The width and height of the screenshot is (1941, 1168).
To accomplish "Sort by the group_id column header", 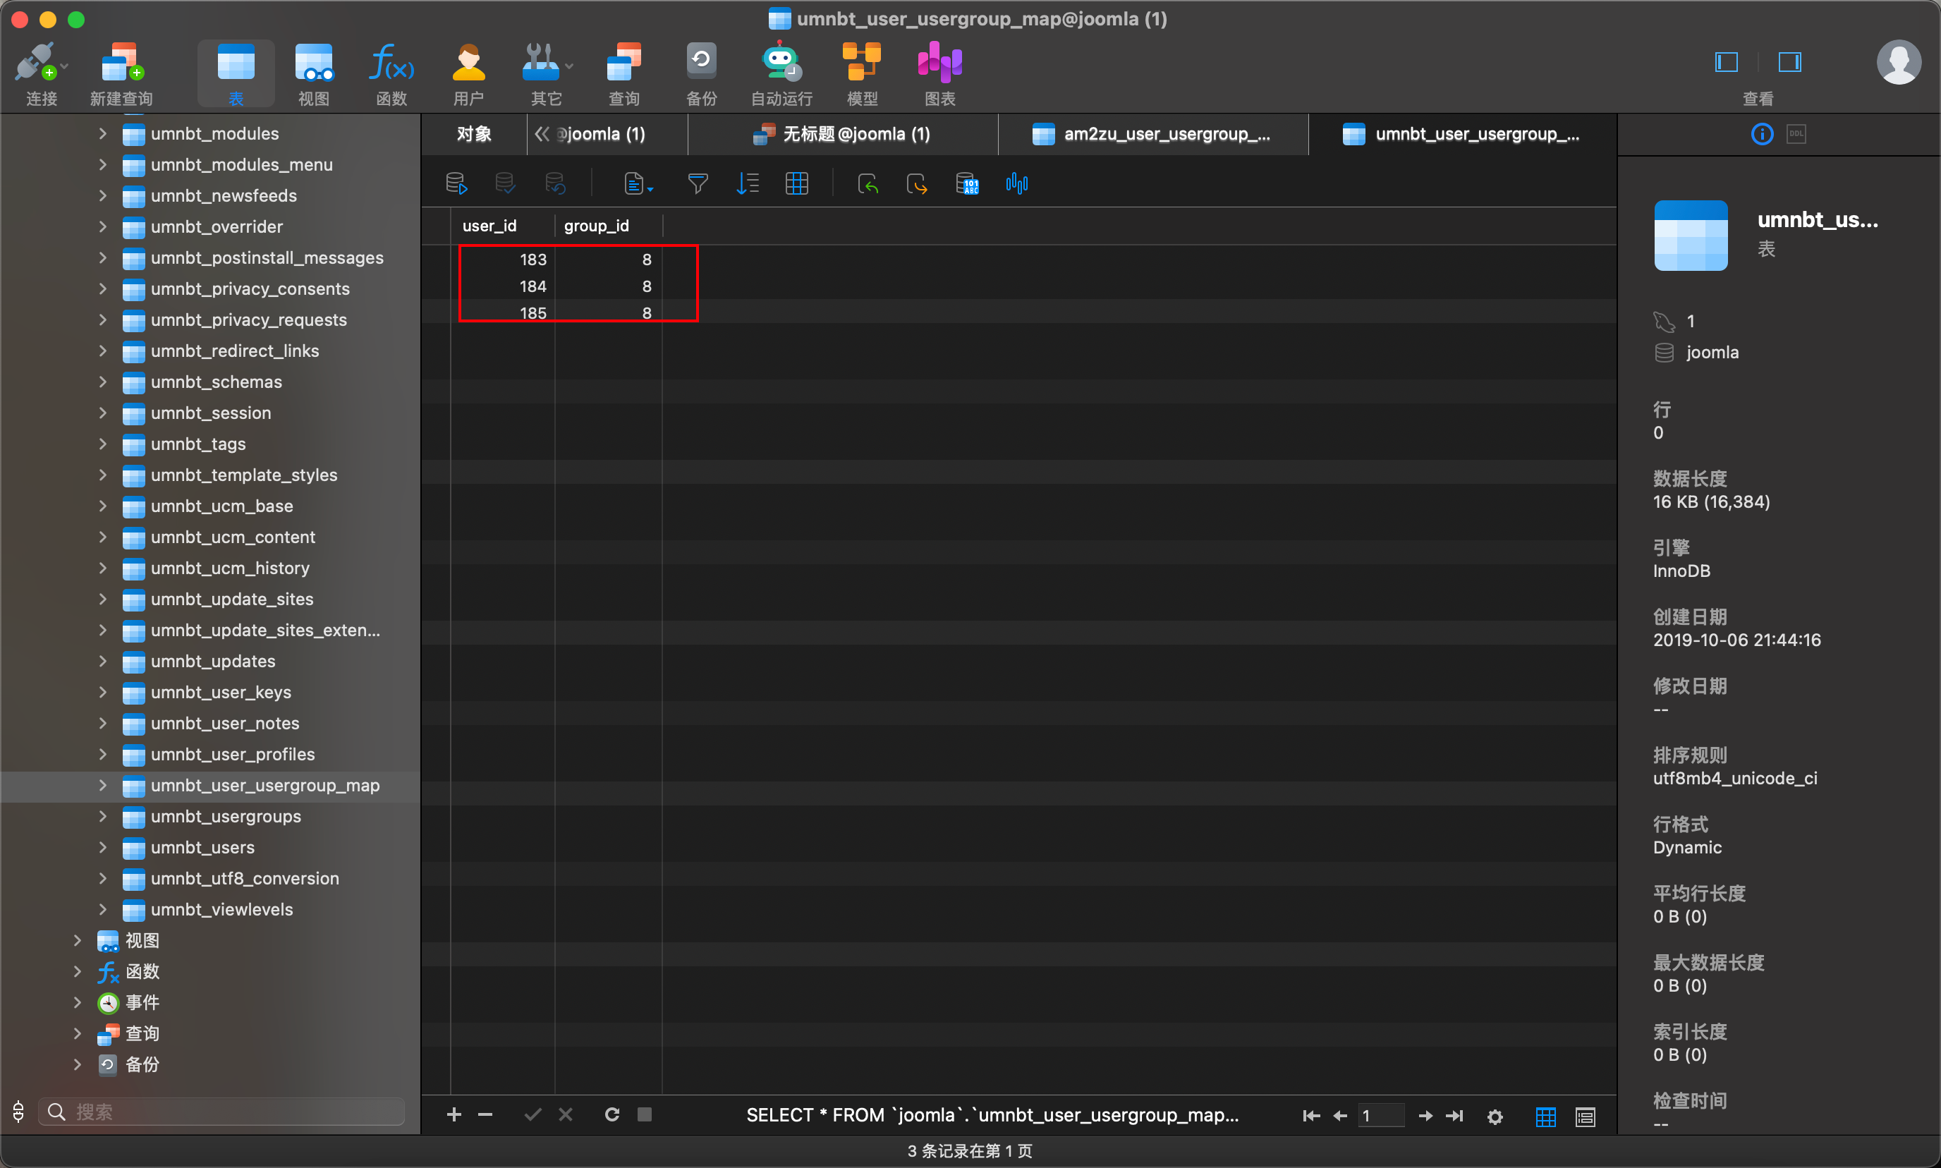I will 609,226.
